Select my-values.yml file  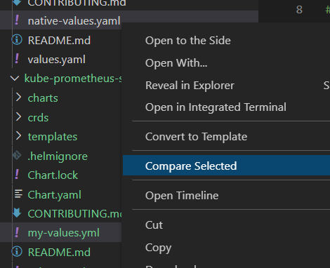pos(64,233)
